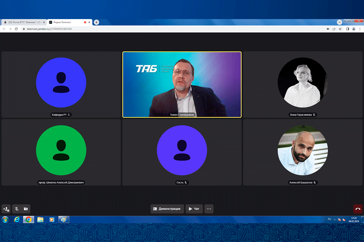Toggle the Chrome side panel
364x242 pixels.
pos(348,29)
